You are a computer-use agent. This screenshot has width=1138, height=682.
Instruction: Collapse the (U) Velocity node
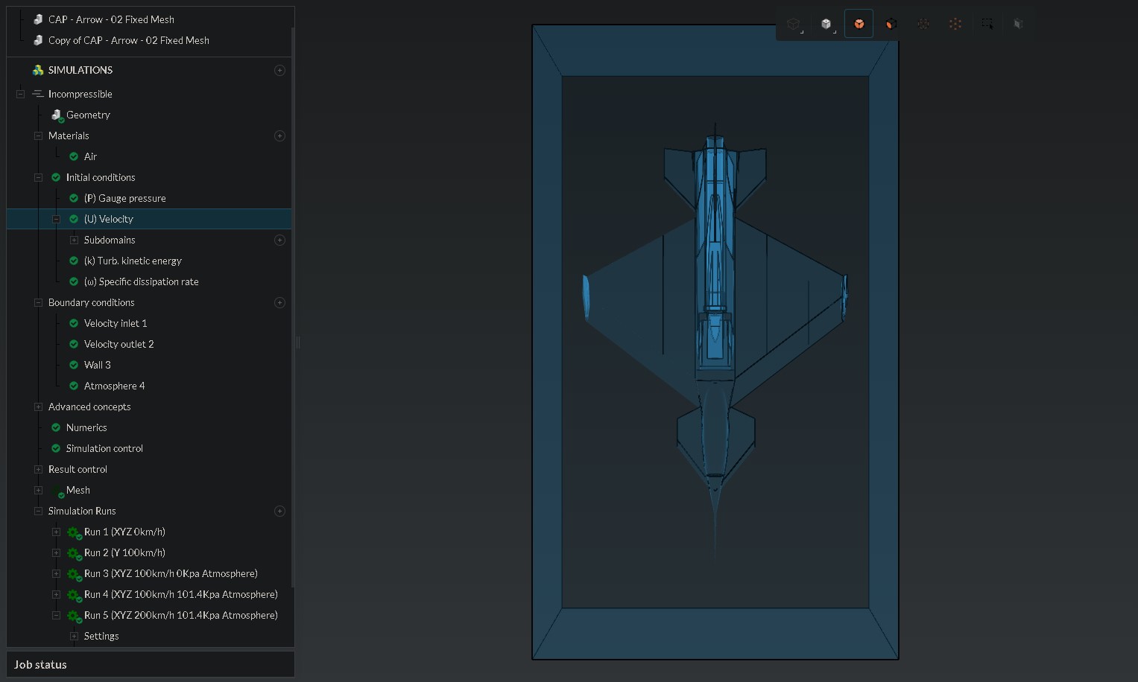click(x=56, y=219)
